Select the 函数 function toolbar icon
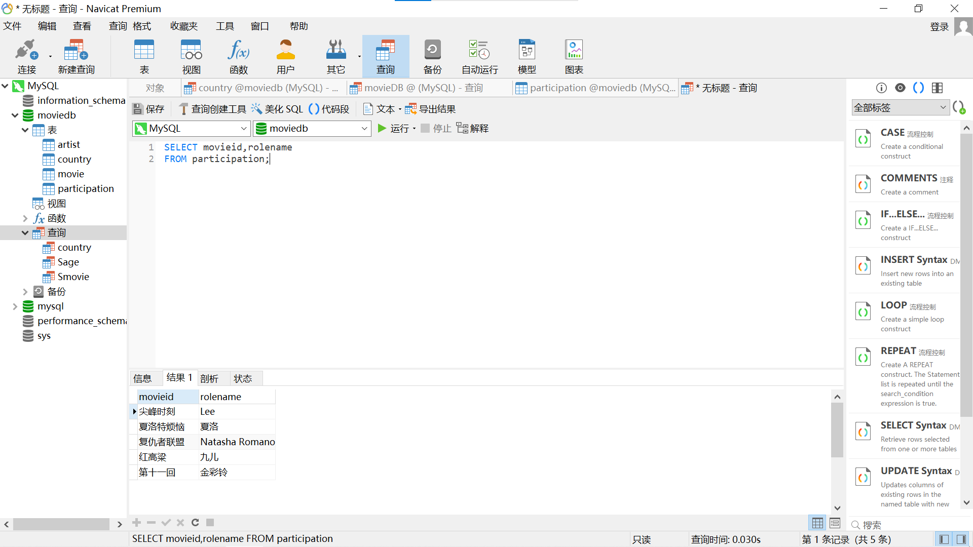The image size is (973, 547). (x=238, y=57)
